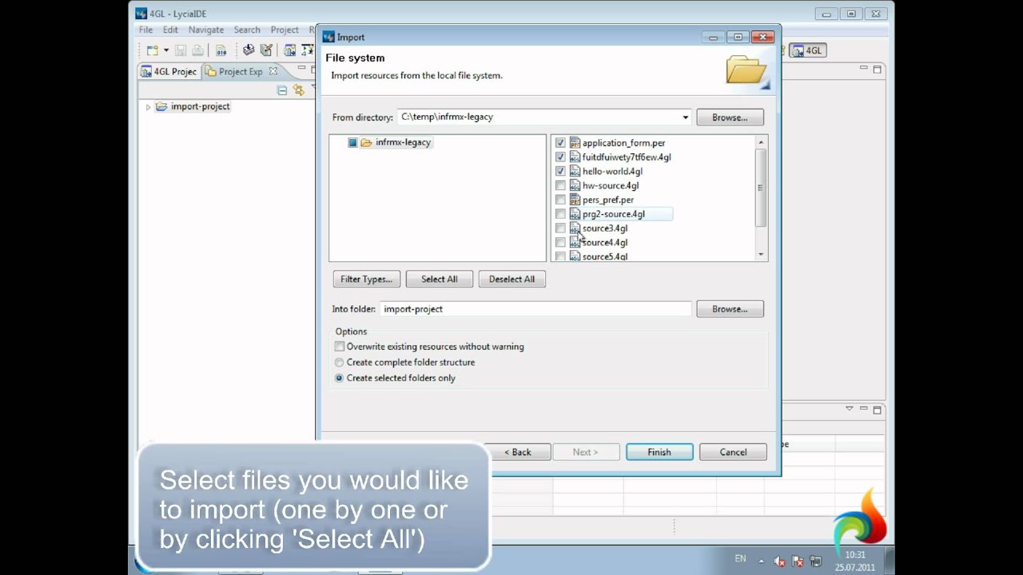Click the application_form.per file icon

575,143
